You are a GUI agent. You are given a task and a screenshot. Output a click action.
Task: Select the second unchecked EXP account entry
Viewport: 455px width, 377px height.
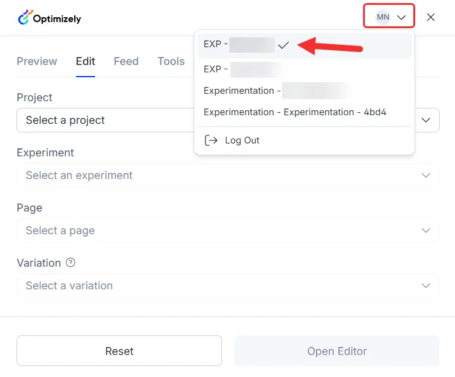(304, 69)
